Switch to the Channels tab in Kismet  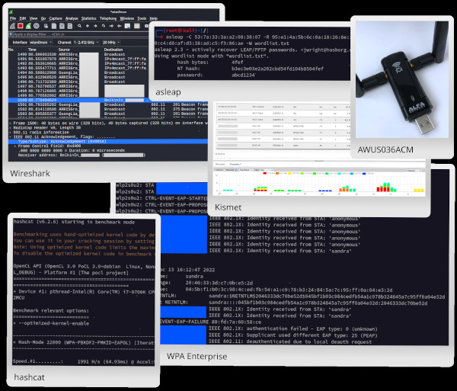pyautogui.click(x=235, y=164)
